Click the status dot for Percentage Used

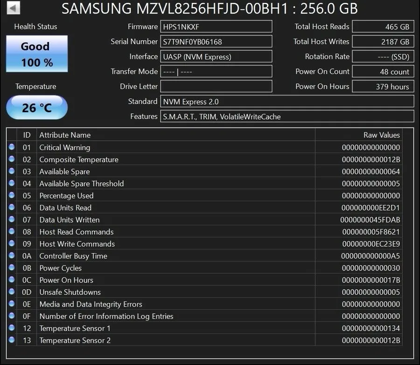coord(12,195)
